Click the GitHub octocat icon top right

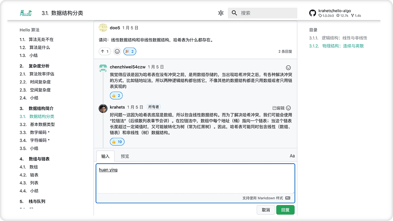pos(313,13)
